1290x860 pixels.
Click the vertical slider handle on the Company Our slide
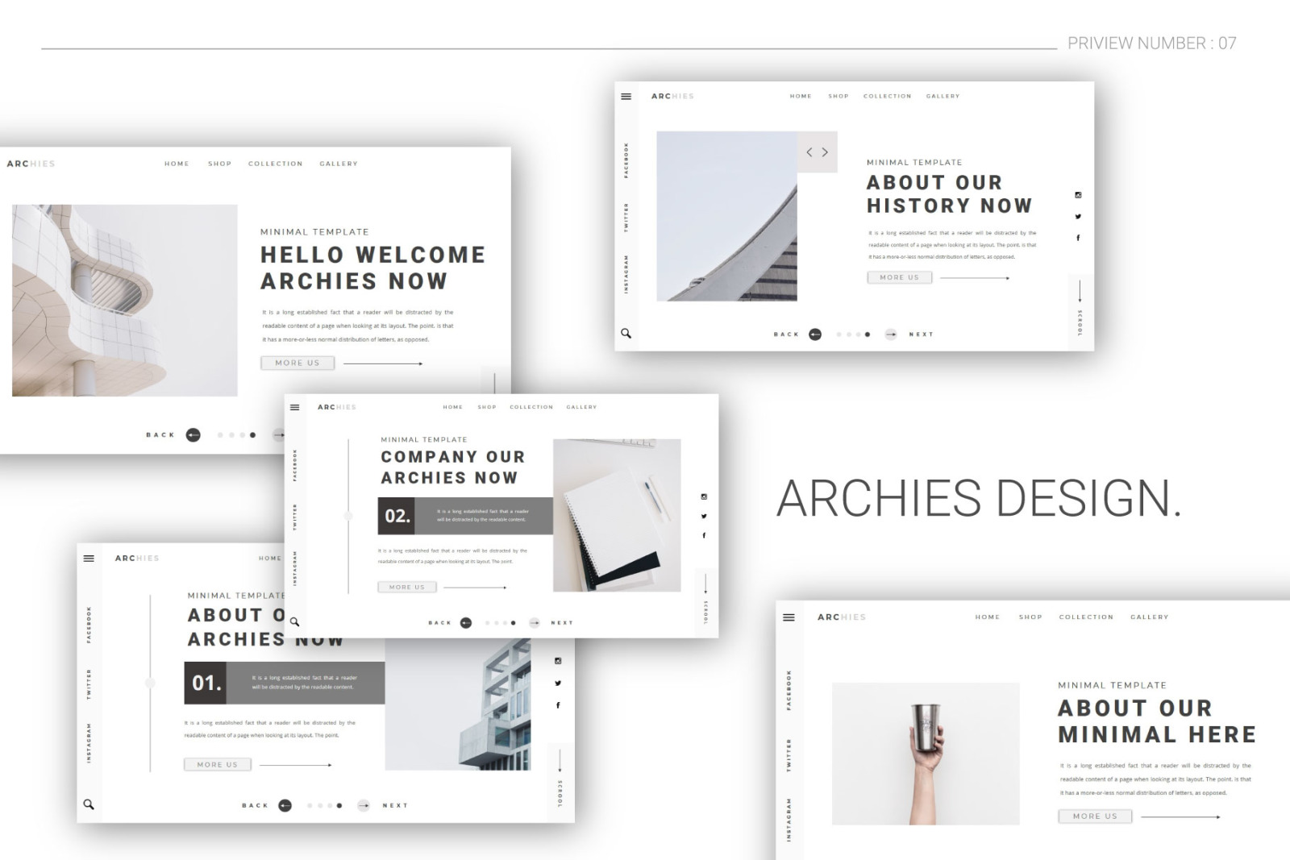point(348,516)
